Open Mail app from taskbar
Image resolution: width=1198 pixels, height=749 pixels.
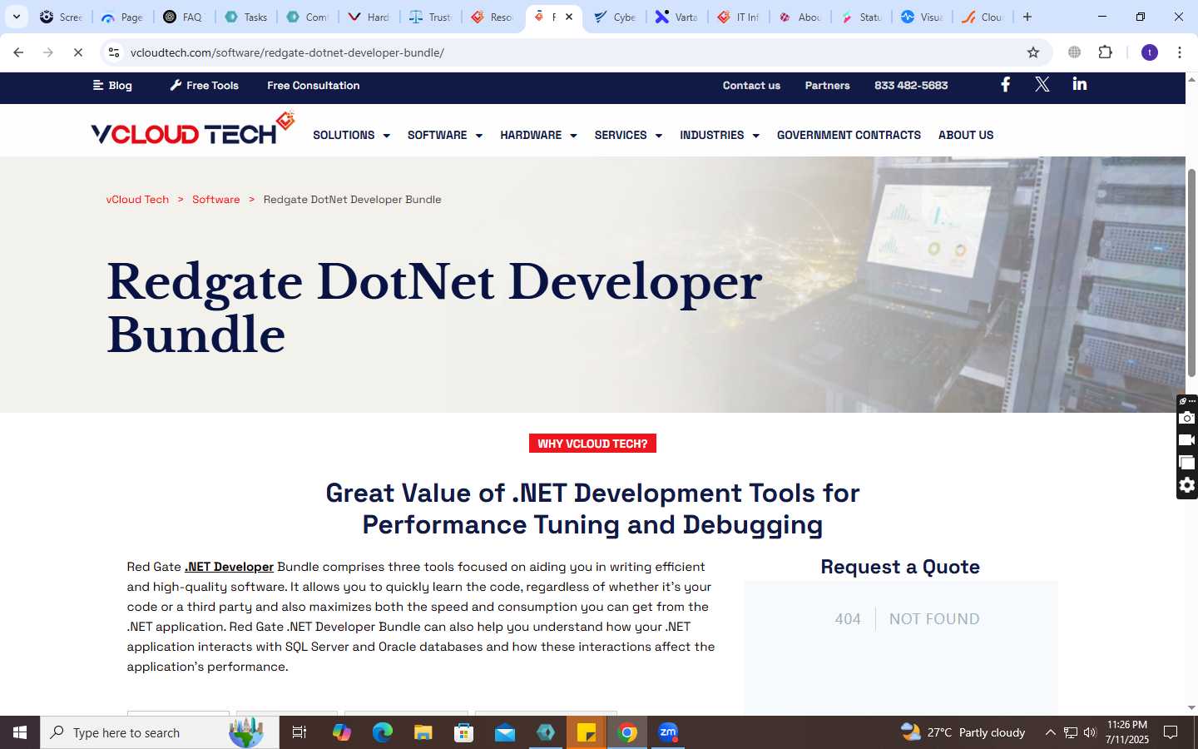point(505,732)
